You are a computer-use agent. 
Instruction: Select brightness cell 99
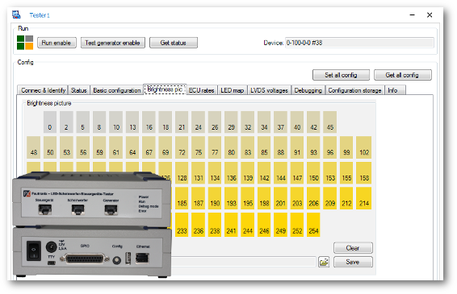(x=346, y=147)
